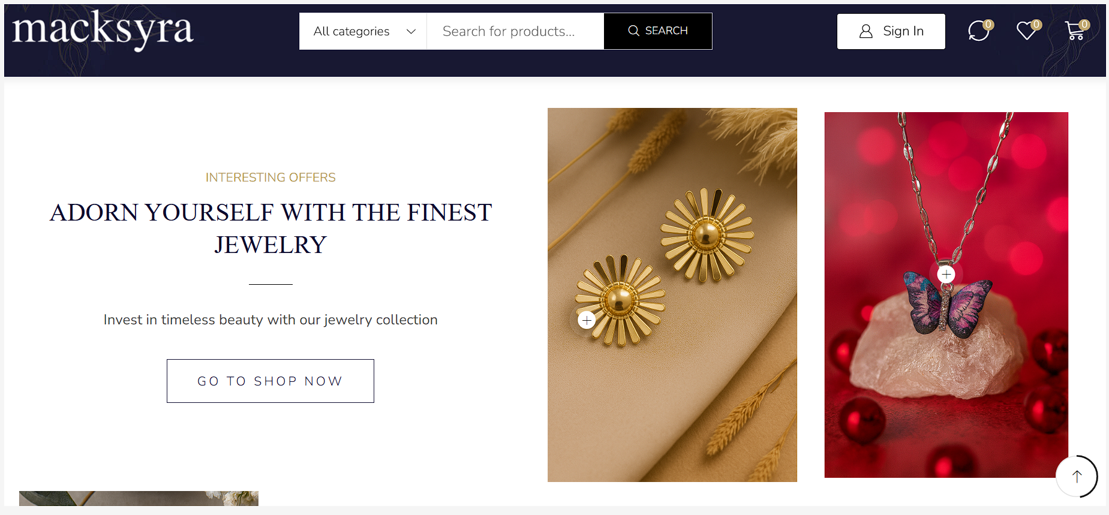The height and width of the screenshot is (515, 1109).
Task: Open the compare list icon
Action: click(x=978, y=31)
